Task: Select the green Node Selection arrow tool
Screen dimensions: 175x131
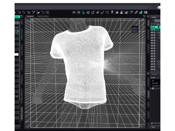Action: point(83,12)
